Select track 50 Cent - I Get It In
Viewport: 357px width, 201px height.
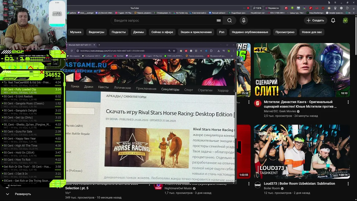point(32,175)
